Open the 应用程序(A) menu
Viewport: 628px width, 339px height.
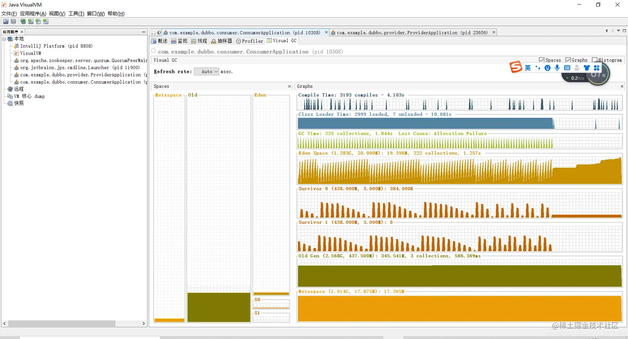[x=33, y=14]
